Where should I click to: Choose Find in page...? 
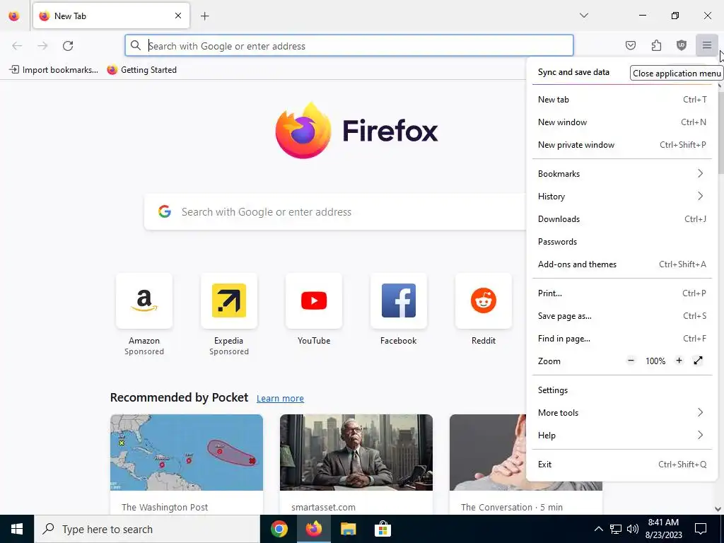622,339
